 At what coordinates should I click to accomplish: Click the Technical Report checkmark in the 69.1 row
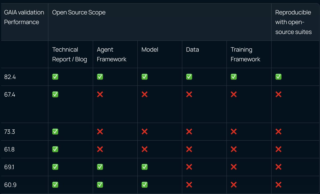coord(55,167)
